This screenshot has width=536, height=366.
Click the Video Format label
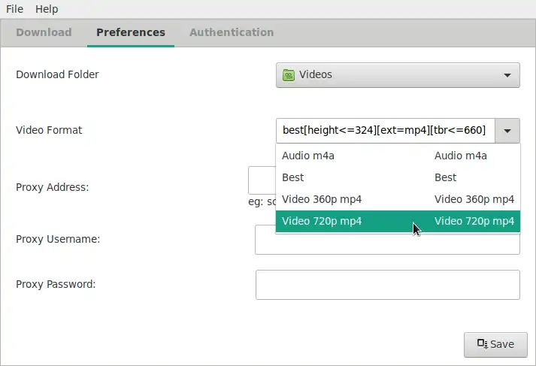click(x=49, y=130)
